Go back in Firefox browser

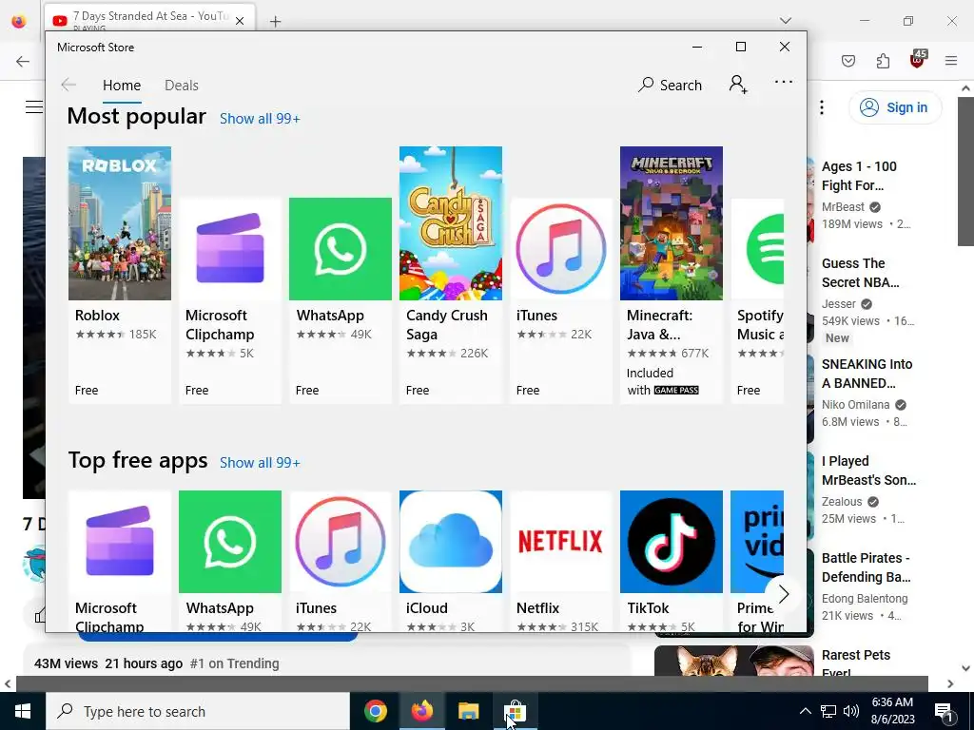[23, 61]
